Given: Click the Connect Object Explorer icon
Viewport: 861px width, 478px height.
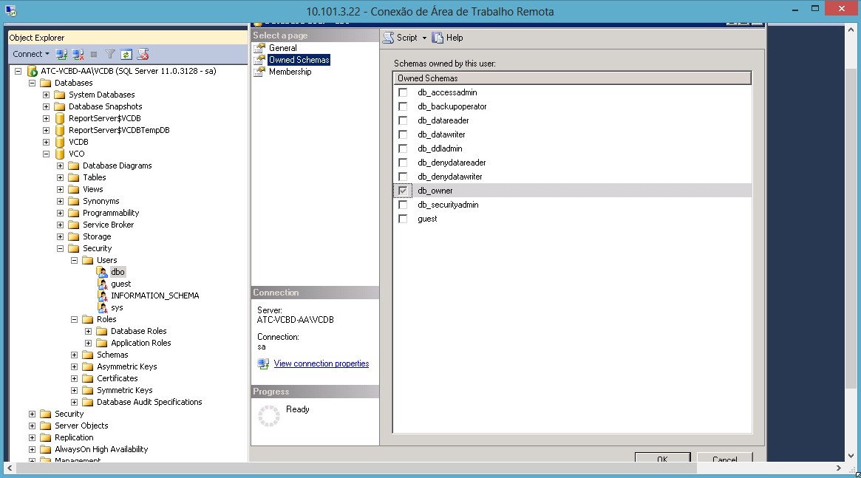Looking at the screenshot, I should [x=62, y=54].
